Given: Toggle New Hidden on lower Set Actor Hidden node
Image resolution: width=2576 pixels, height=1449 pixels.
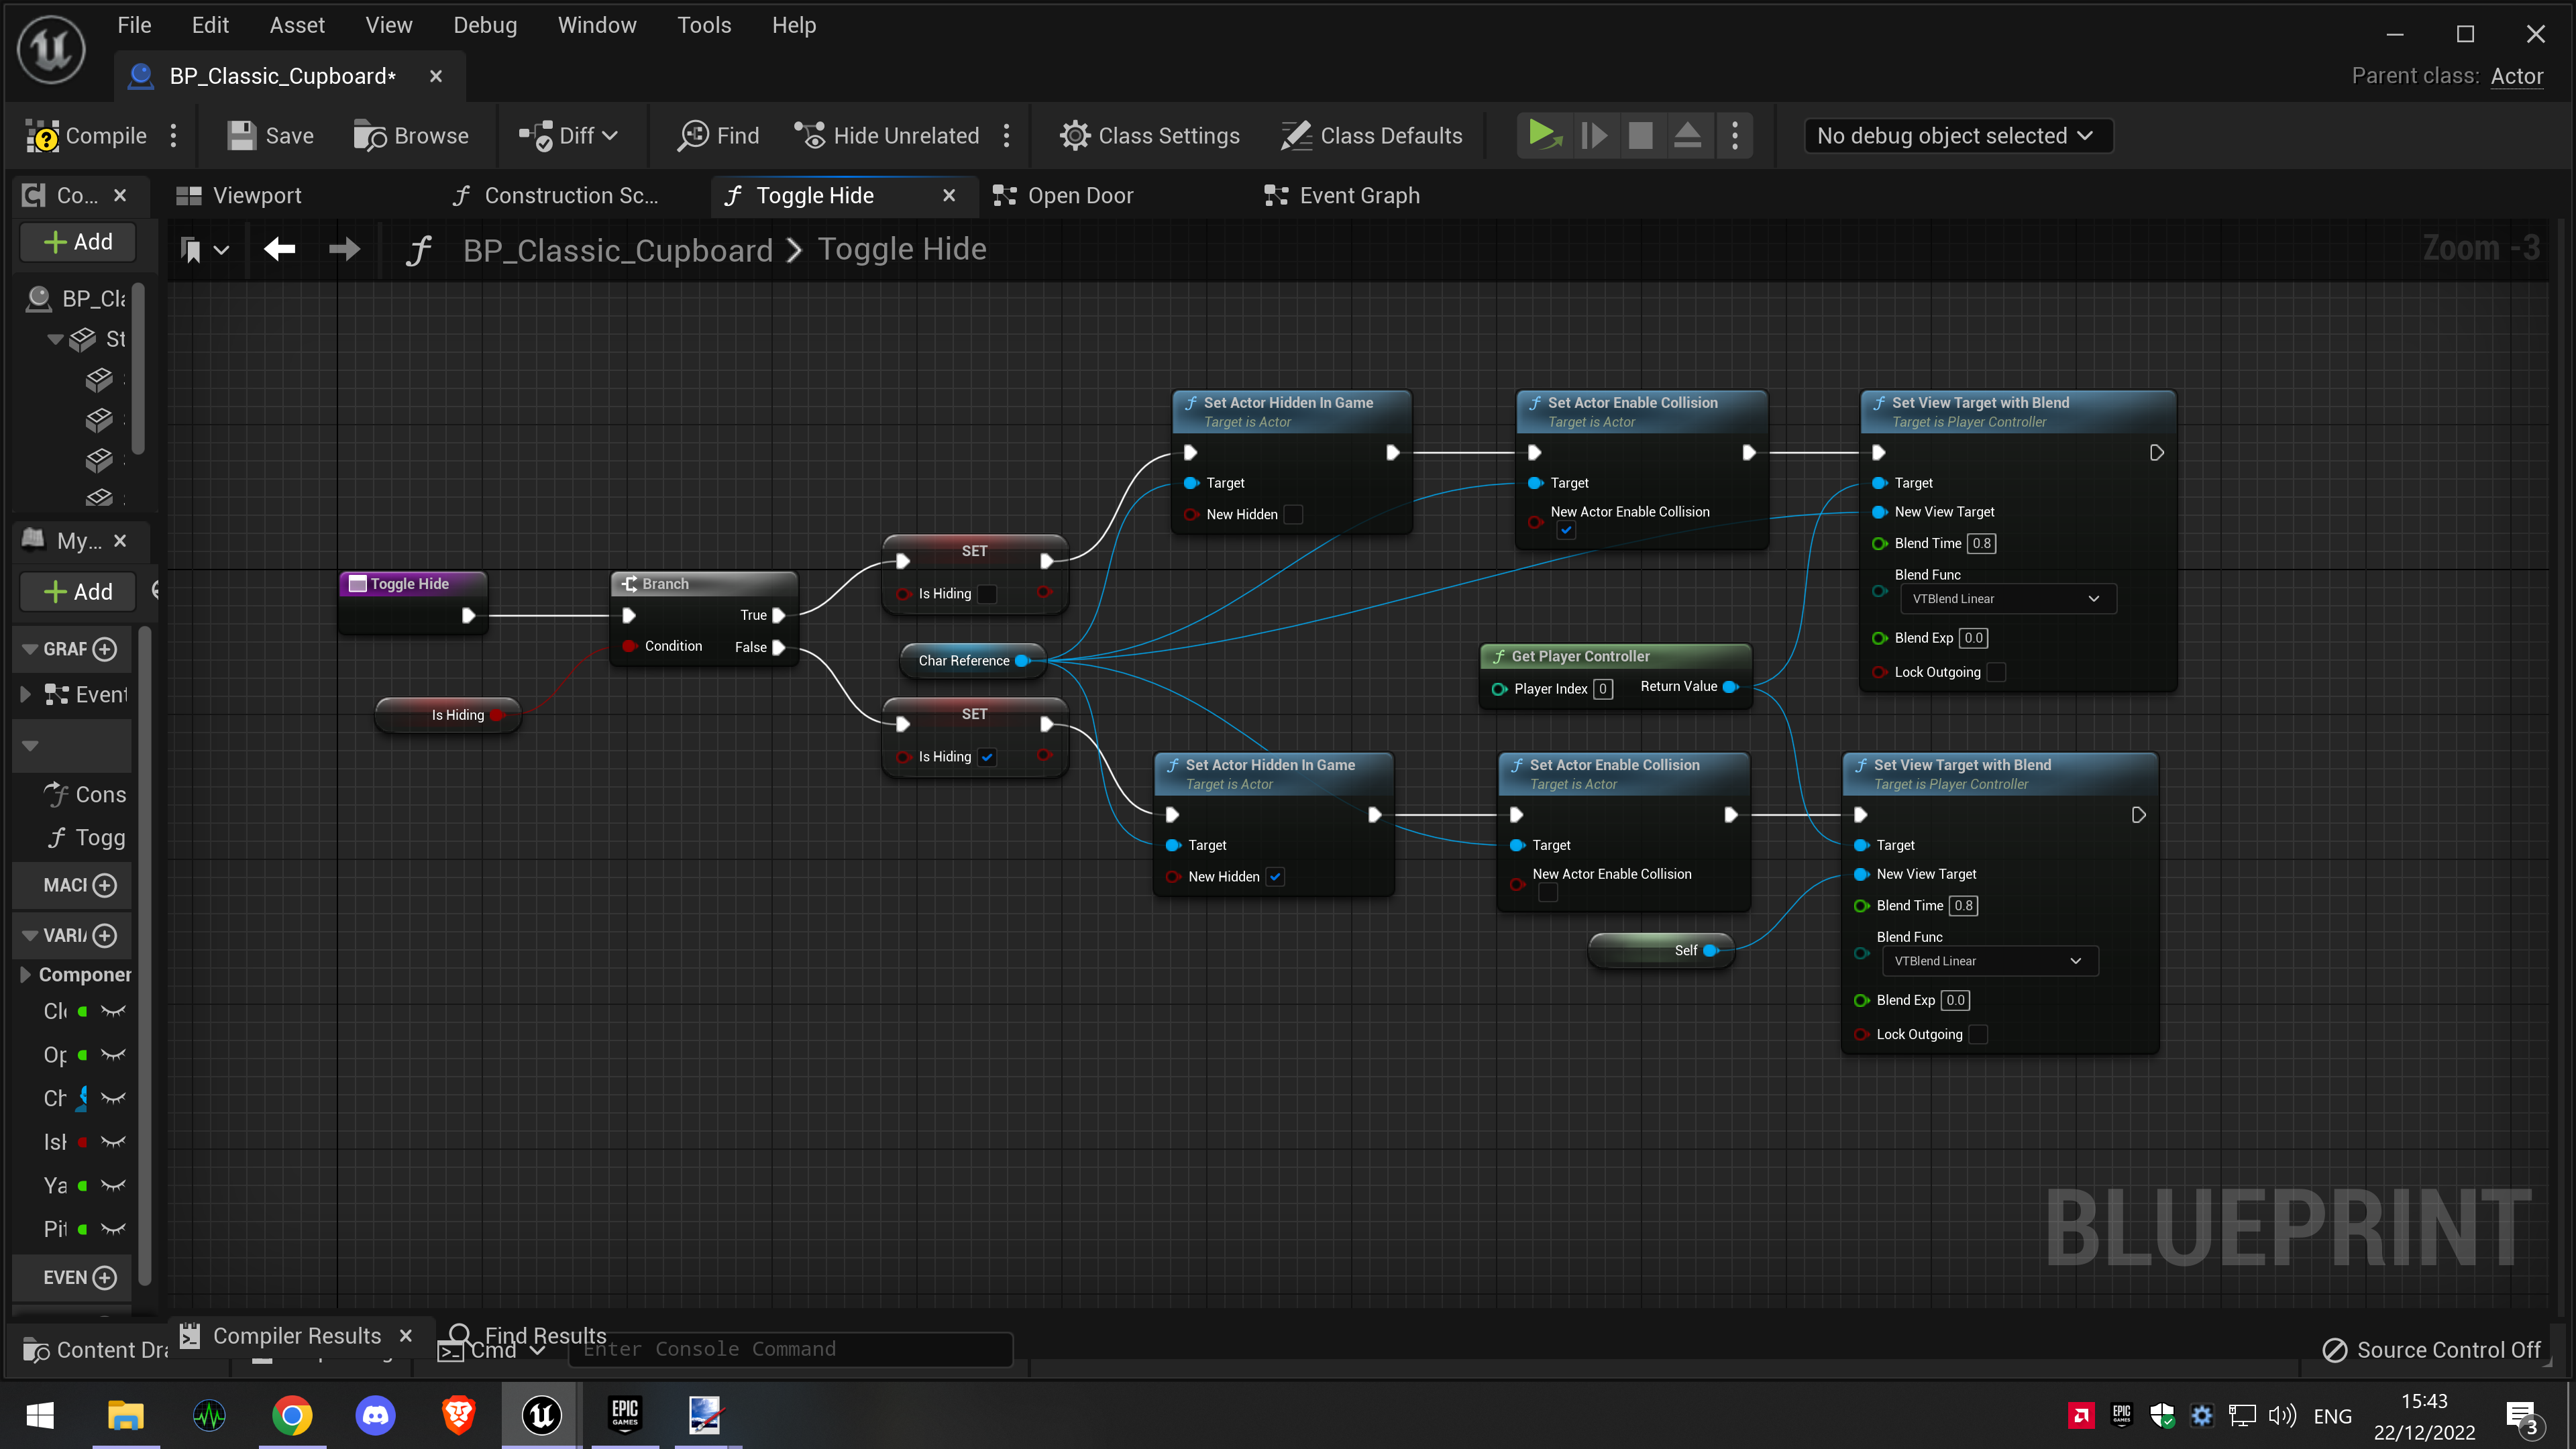Looking at the screenshot, I should tap(1275, 877).
